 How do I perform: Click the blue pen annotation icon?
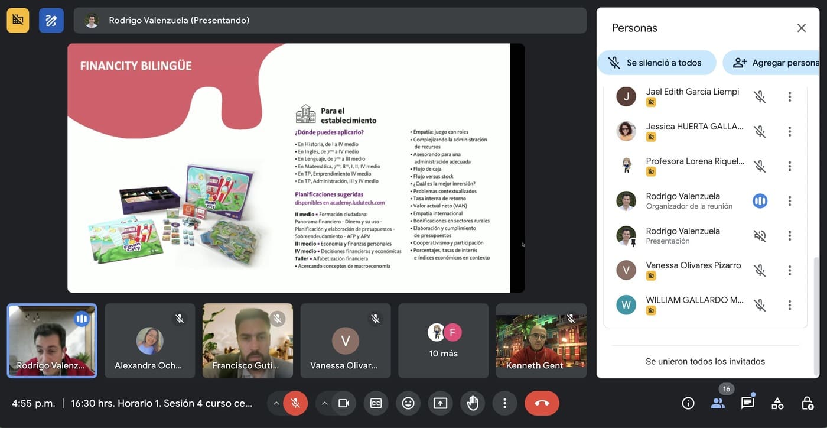click(x=51, y=21)
